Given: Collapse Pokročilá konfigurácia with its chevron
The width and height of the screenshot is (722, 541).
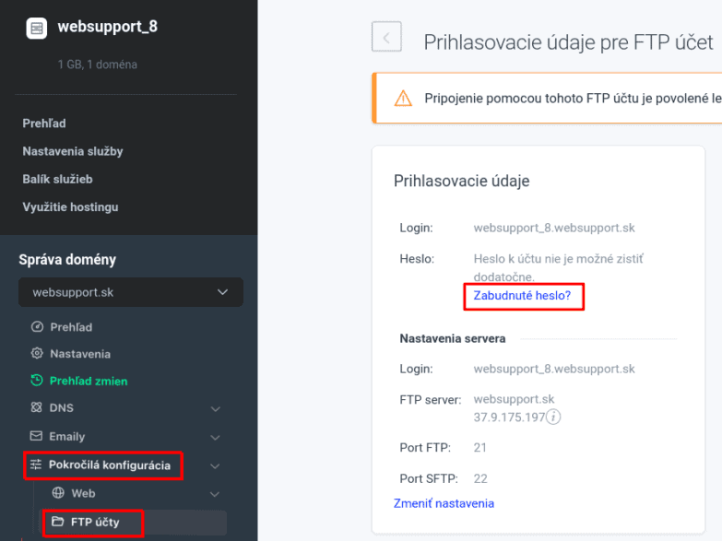Looking at the screenshot, I should 215,466.
